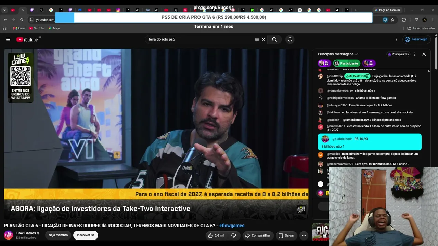The height and width of the screenshot is (246, 438).
Task: Select the Participante chip in chat
Action: point(346,63)
